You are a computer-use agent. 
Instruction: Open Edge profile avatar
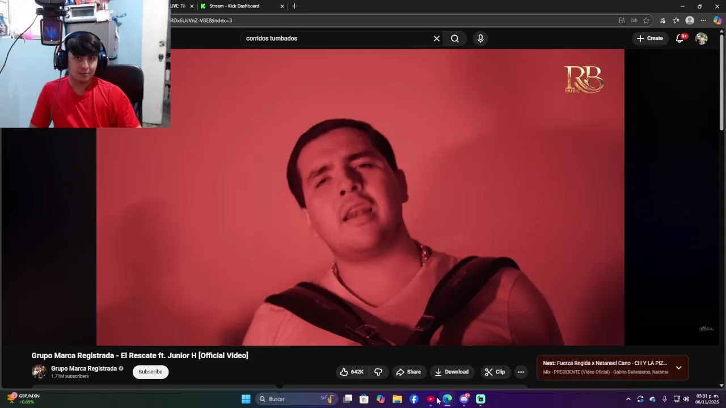pyautogui.click(x=690, y=20)
